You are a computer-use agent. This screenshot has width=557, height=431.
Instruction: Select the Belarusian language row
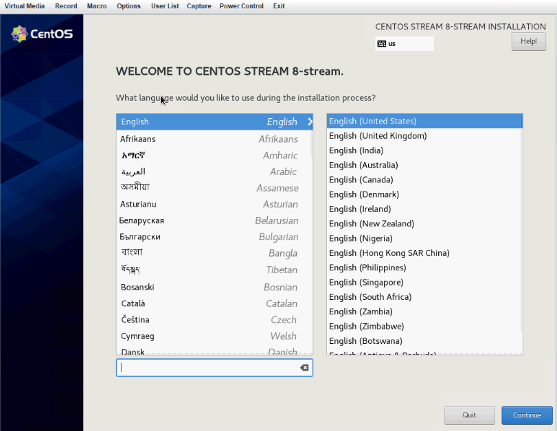click(214, 220)
